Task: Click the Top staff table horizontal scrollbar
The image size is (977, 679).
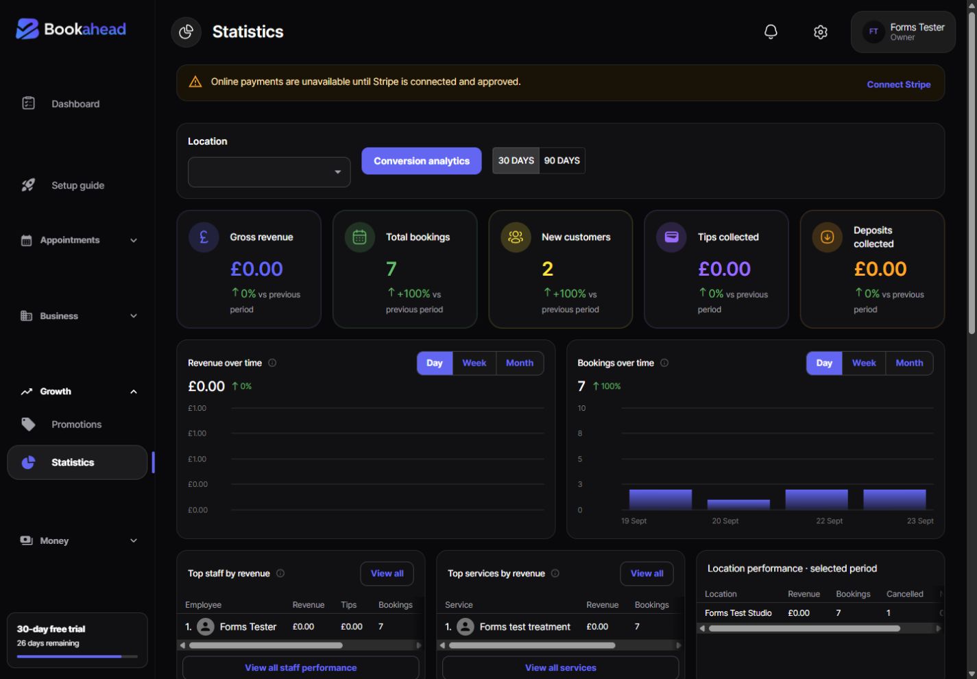Action: 266,645
